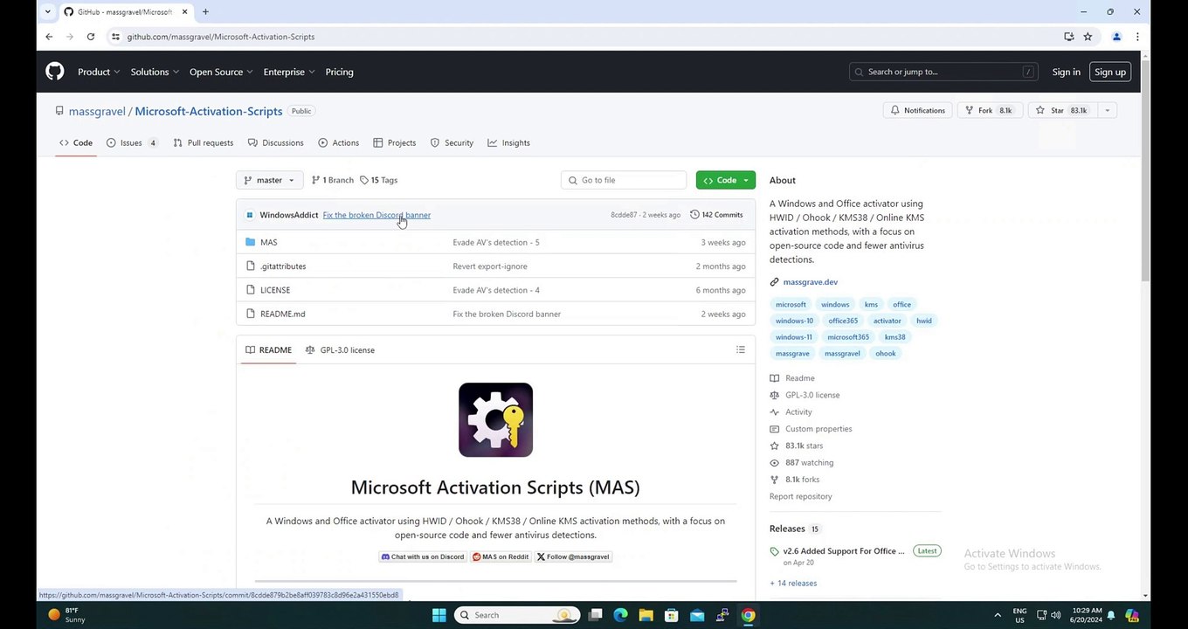Bookmark this page with the star icon
The image size is (1188, 629).
[x=1088, y=37]
